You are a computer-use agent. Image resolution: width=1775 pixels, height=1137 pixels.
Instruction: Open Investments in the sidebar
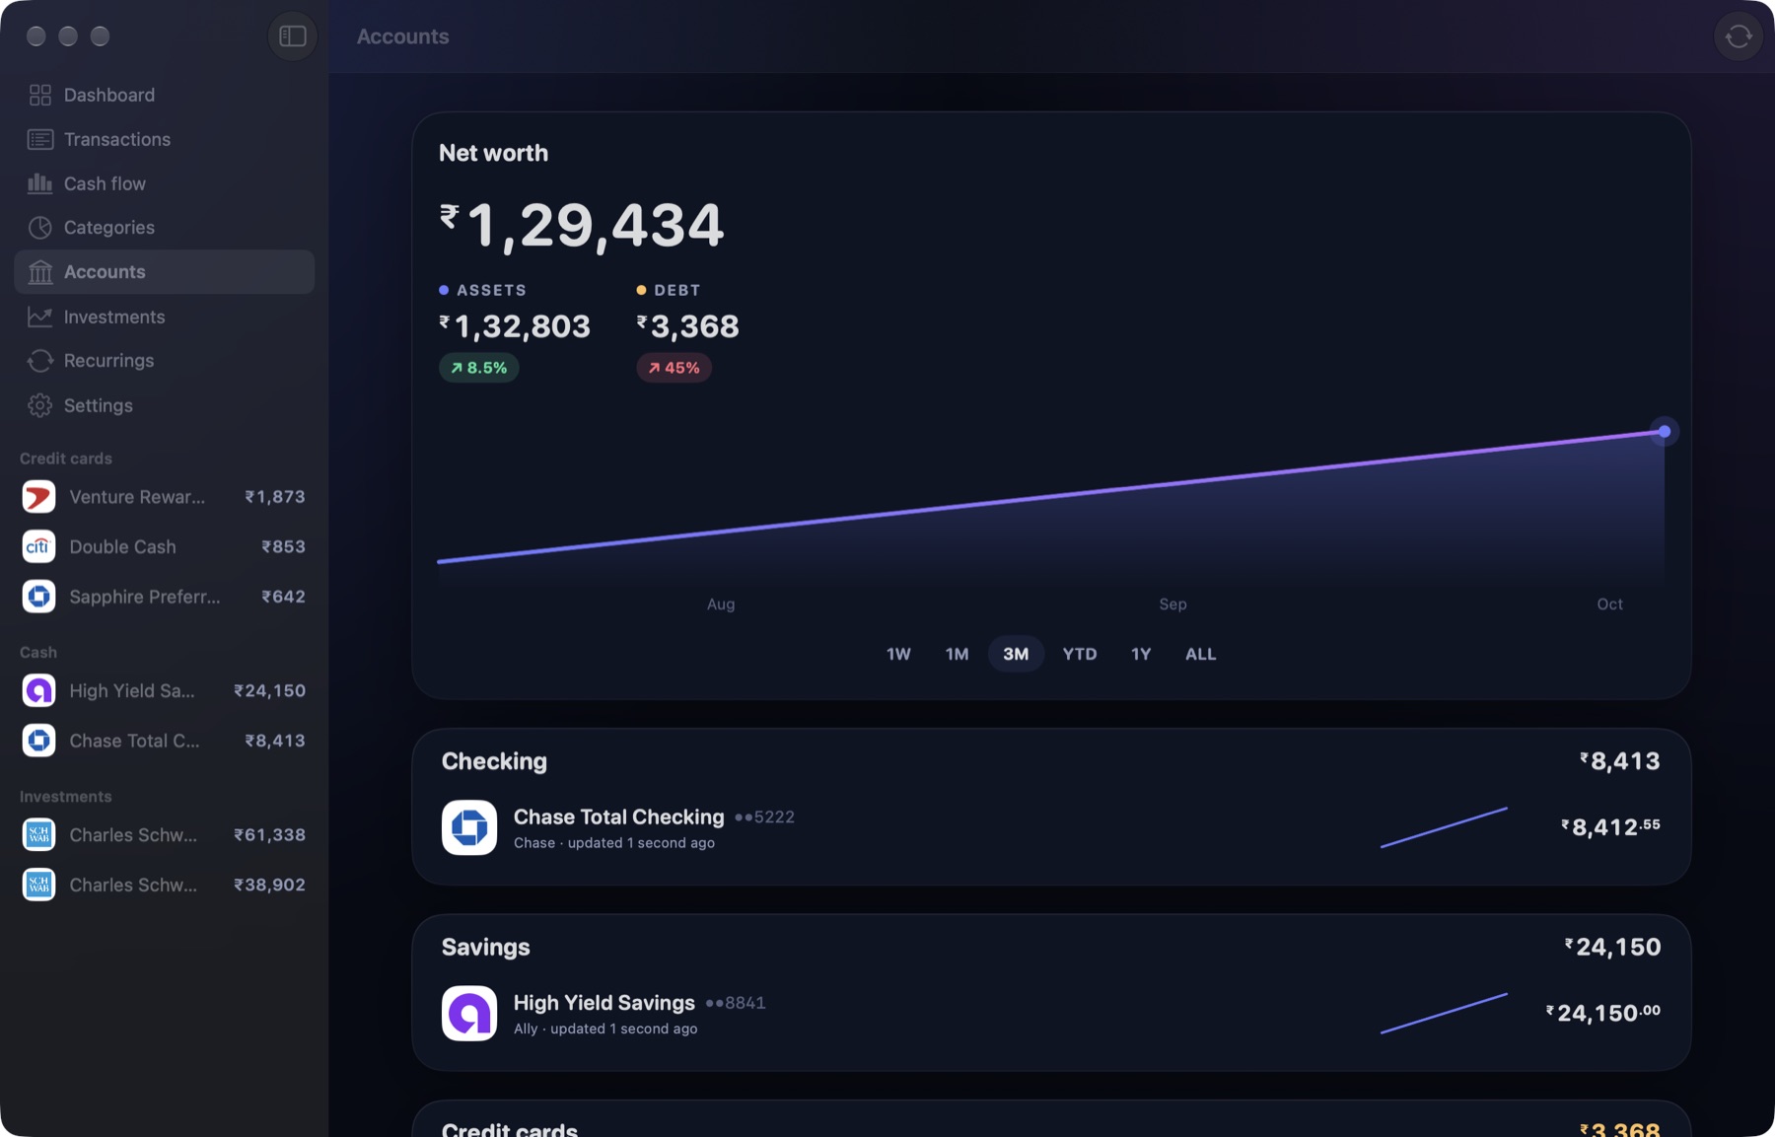[165, 317]
